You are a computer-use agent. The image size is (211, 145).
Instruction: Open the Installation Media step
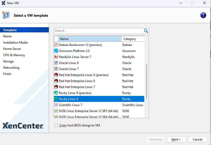tap(15, 43)
